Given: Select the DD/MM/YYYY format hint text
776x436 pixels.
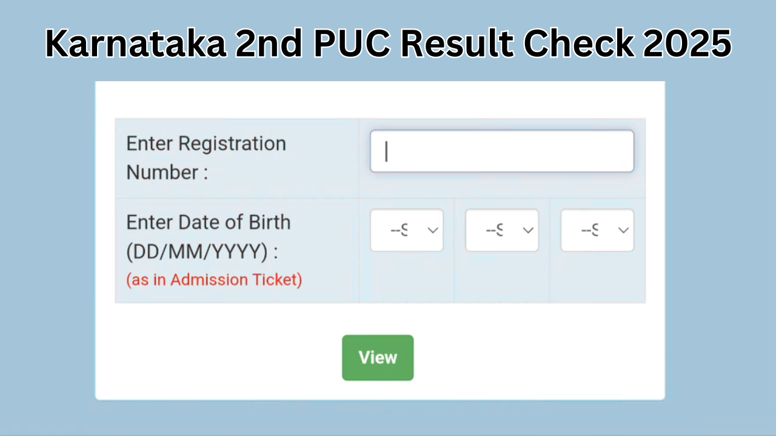Looking at the screenshot, I should [x=202, y=252].
